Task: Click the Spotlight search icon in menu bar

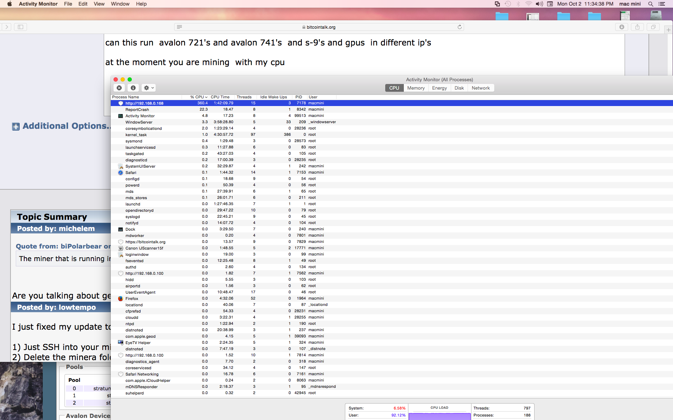Action: point(651,4)
